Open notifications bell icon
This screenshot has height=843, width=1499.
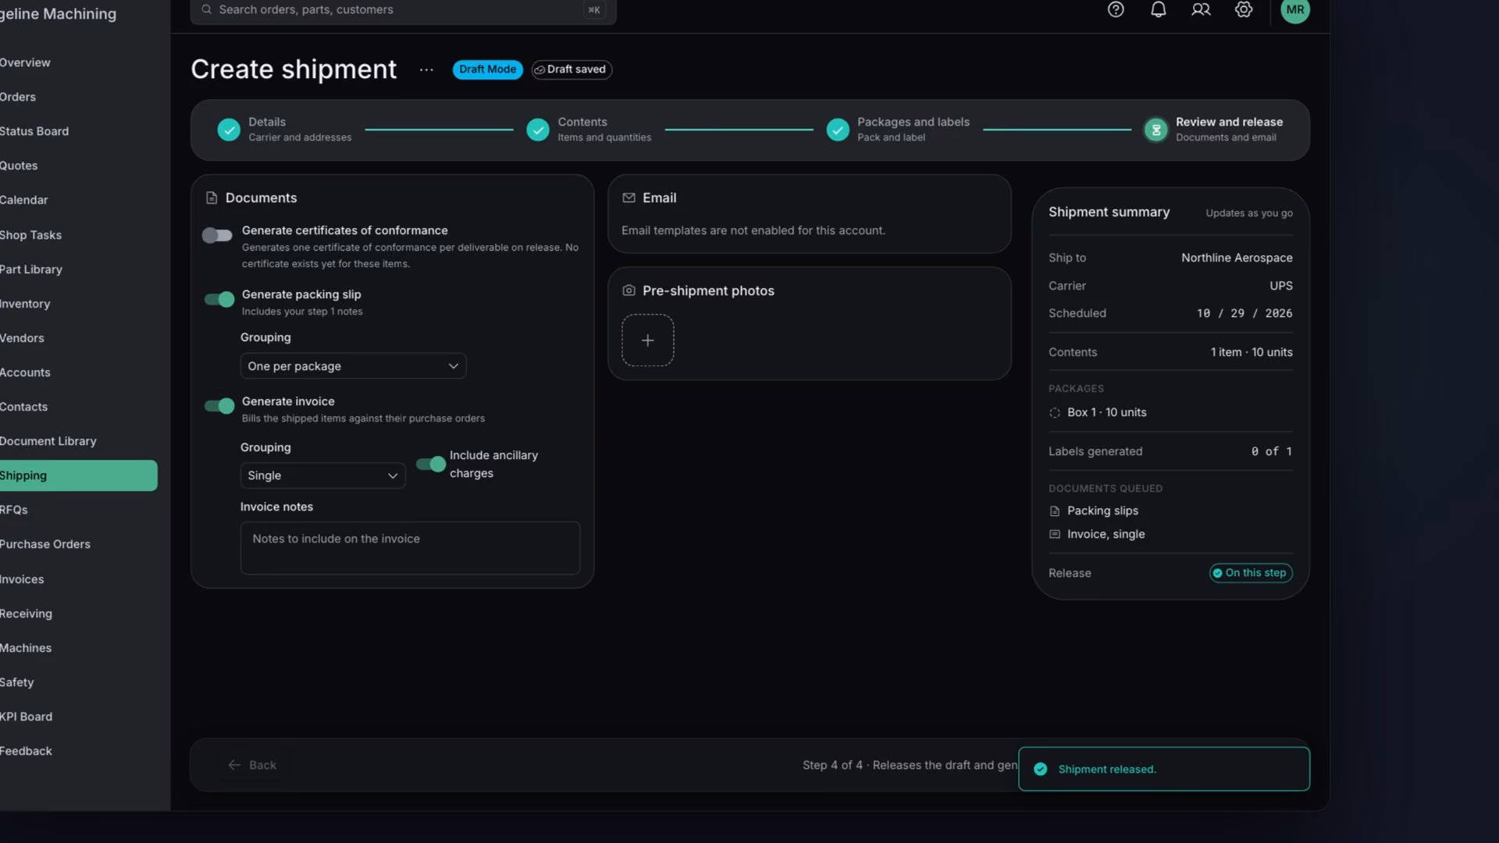click(x=1159, y=9)
